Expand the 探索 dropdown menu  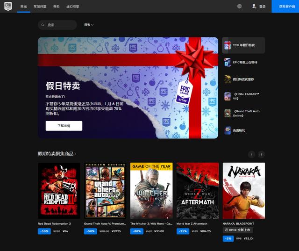tap(89, 25)
